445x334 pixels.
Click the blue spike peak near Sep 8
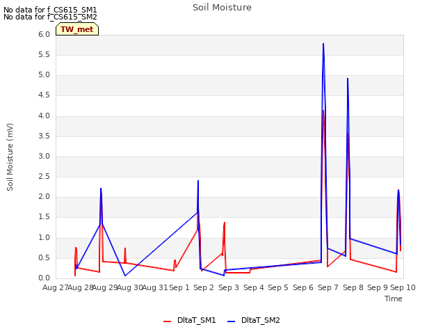[x=348, y=79]
